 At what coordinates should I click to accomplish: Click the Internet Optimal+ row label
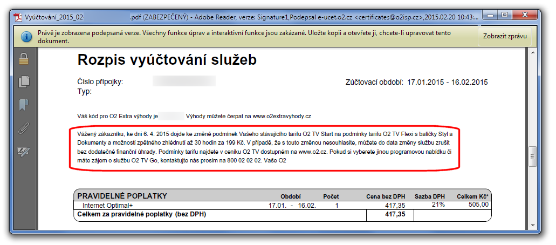(x=107, y=205)
